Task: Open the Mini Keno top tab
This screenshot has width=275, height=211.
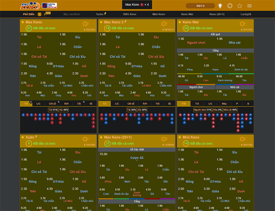Action: 158,14
